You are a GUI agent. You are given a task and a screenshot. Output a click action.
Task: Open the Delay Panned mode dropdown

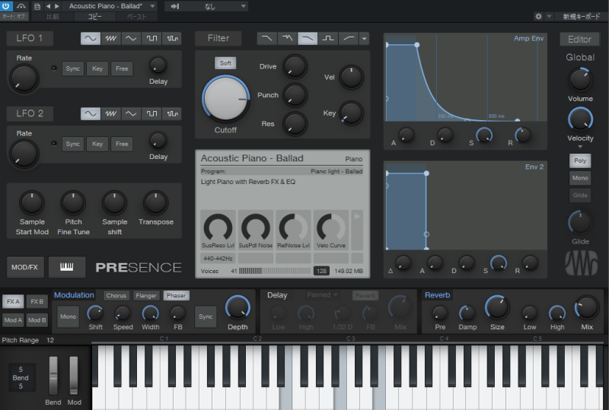[323, 295]
